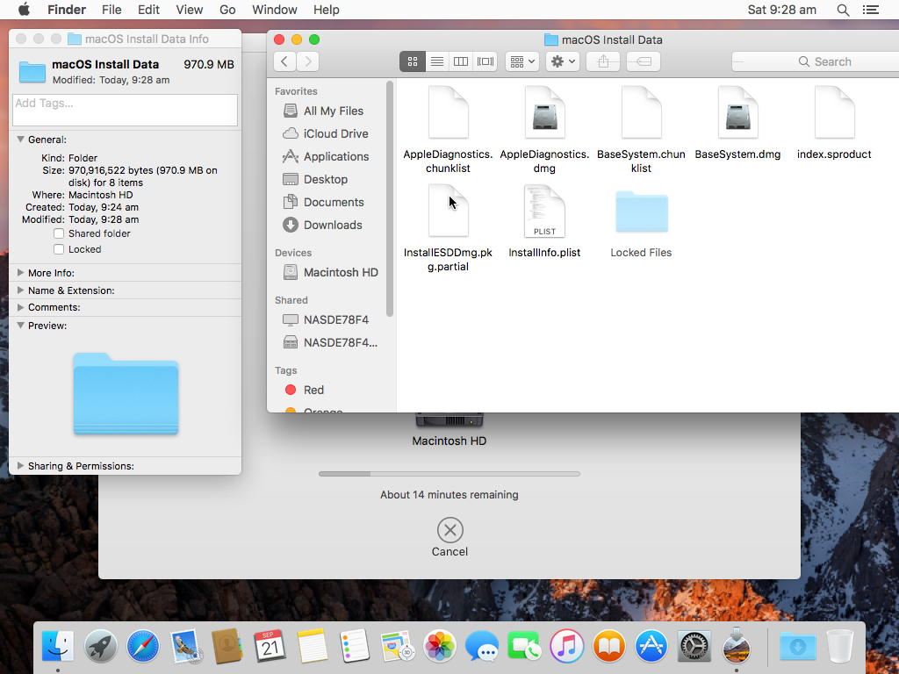The width and height of the screenshot is (899, 674).
Task: Switch Finder window to Cover Flow view
Action: click(x=485, y=61)
